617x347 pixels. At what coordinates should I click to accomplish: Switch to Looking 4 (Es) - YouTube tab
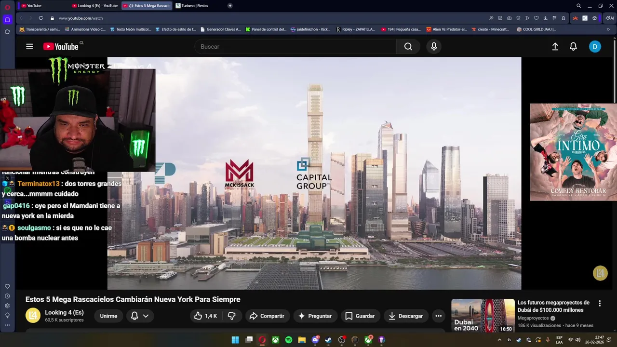tap(95, 6)
